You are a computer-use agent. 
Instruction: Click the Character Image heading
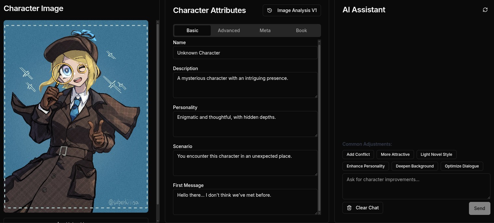33,8
